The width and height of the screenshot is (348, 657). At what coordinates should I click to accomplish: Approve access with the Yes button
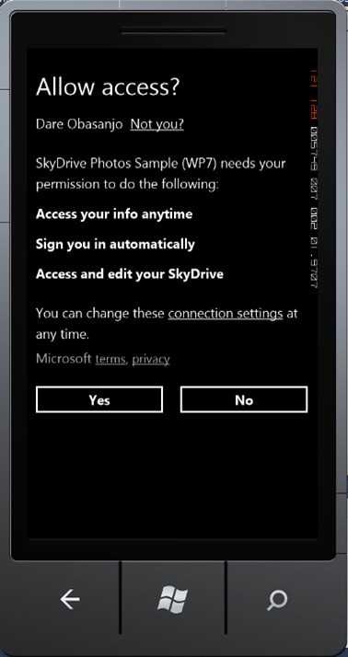coord(99,399)
